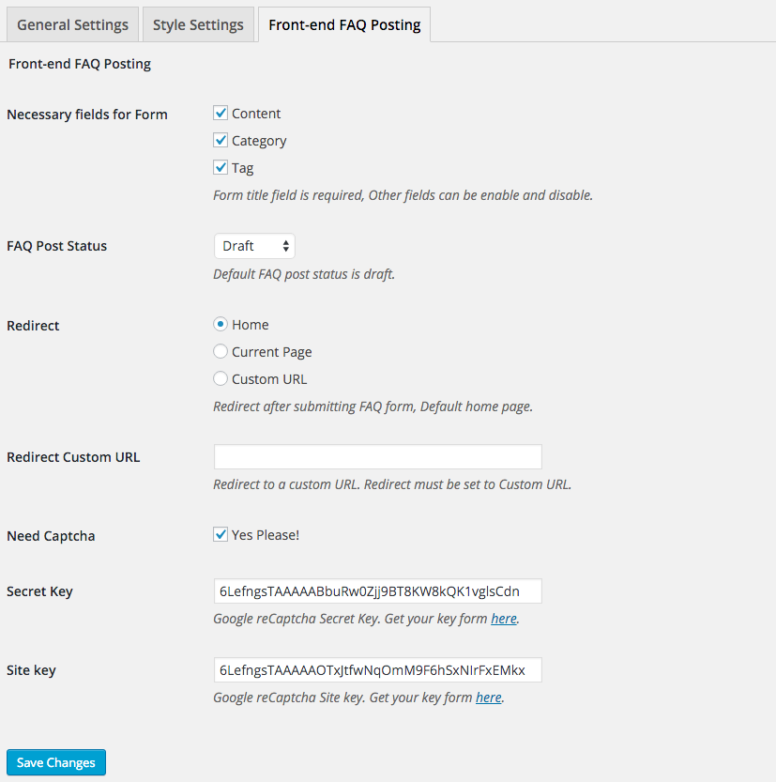776x782 pixels.
Task: Click the Save Changes button
Action: (56, 762)
